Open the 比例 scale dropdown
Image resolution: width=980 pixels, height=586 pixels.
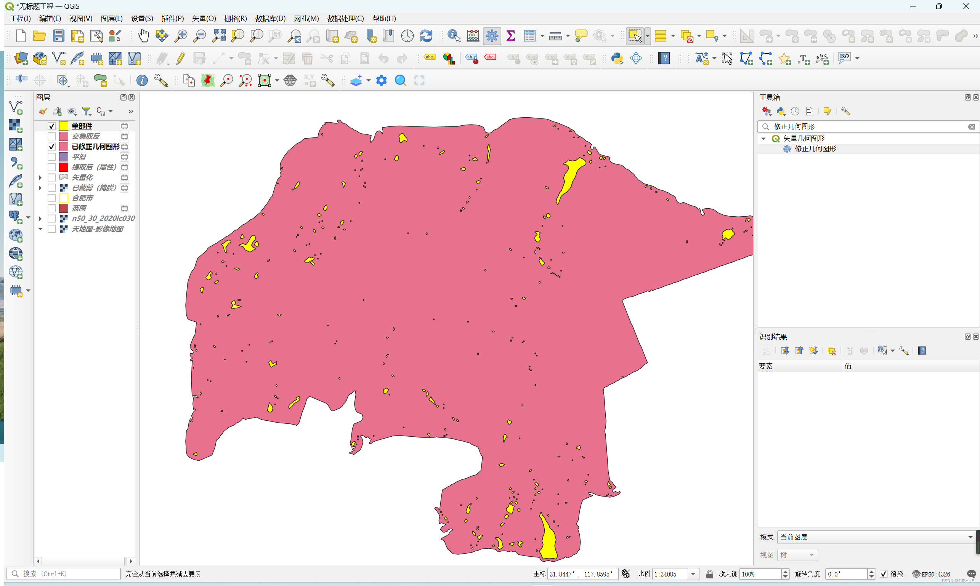click(x=693, y=574)
